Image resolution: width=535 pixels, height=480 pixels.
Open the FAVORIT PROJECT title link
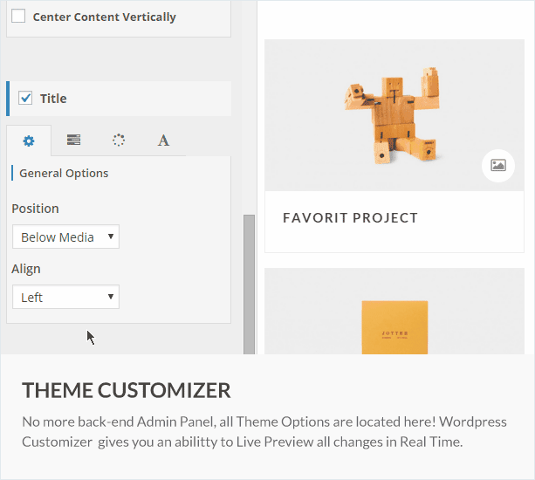coord(350,218)
